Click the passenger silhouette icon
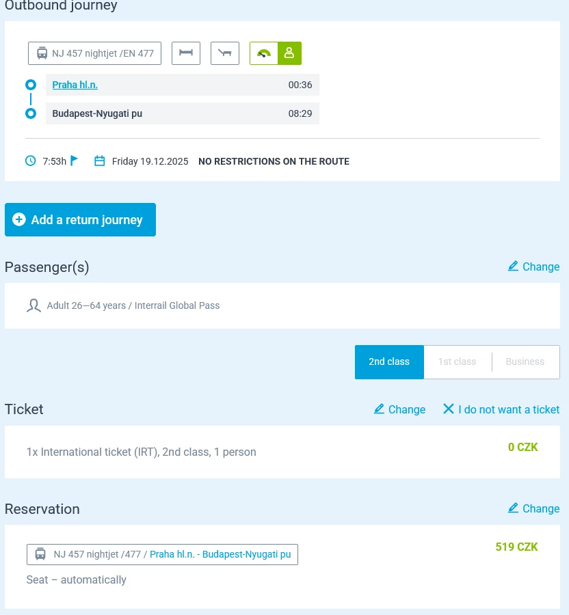 [34, 305]
